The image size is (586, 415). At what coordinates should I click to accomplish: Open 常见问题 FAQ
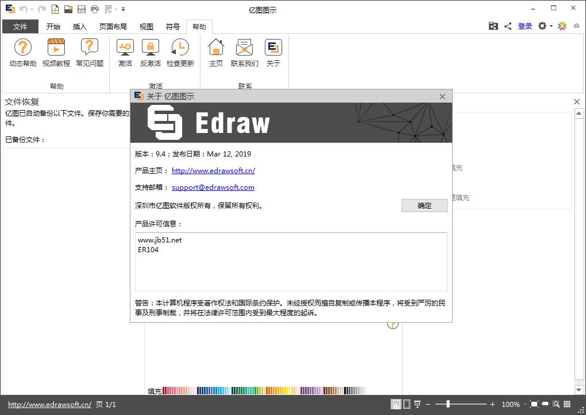click(90, 53)
